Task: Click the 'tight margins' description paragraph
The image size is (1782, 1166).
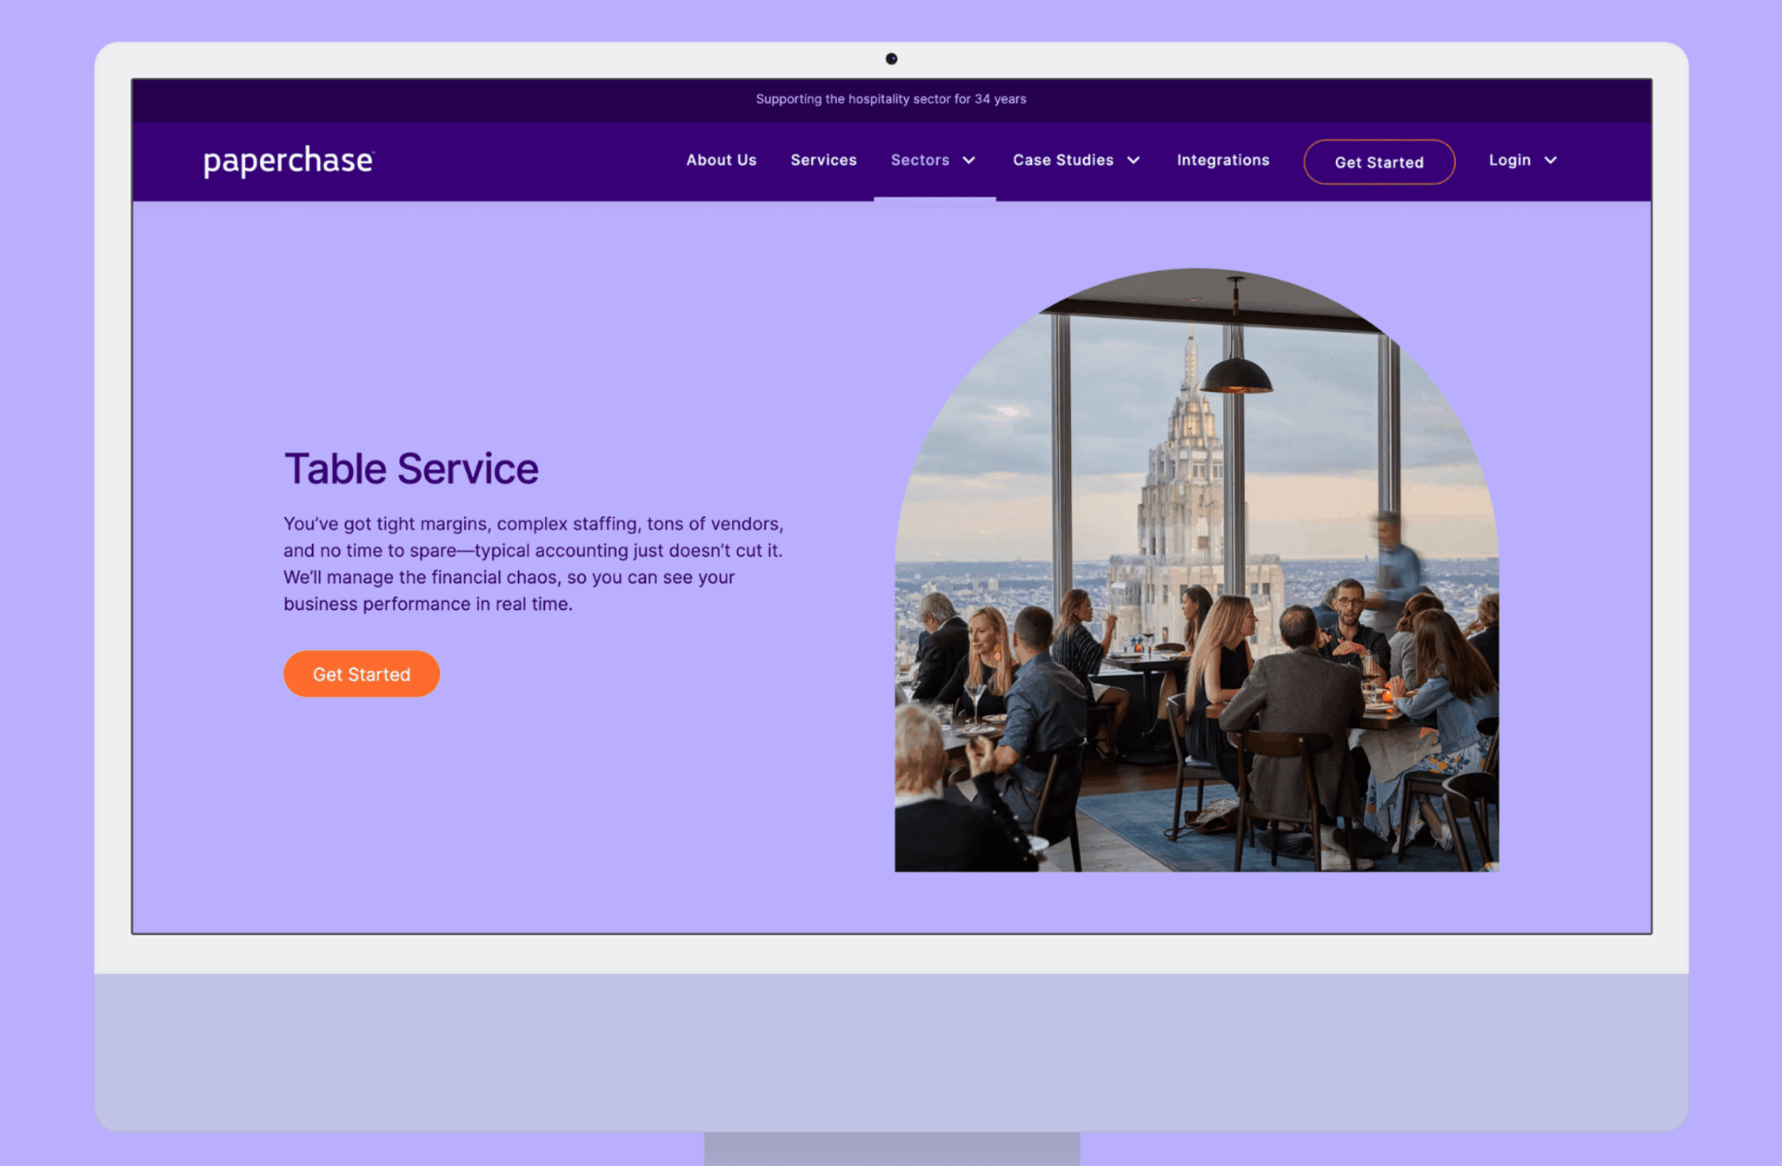Action: 534,564
